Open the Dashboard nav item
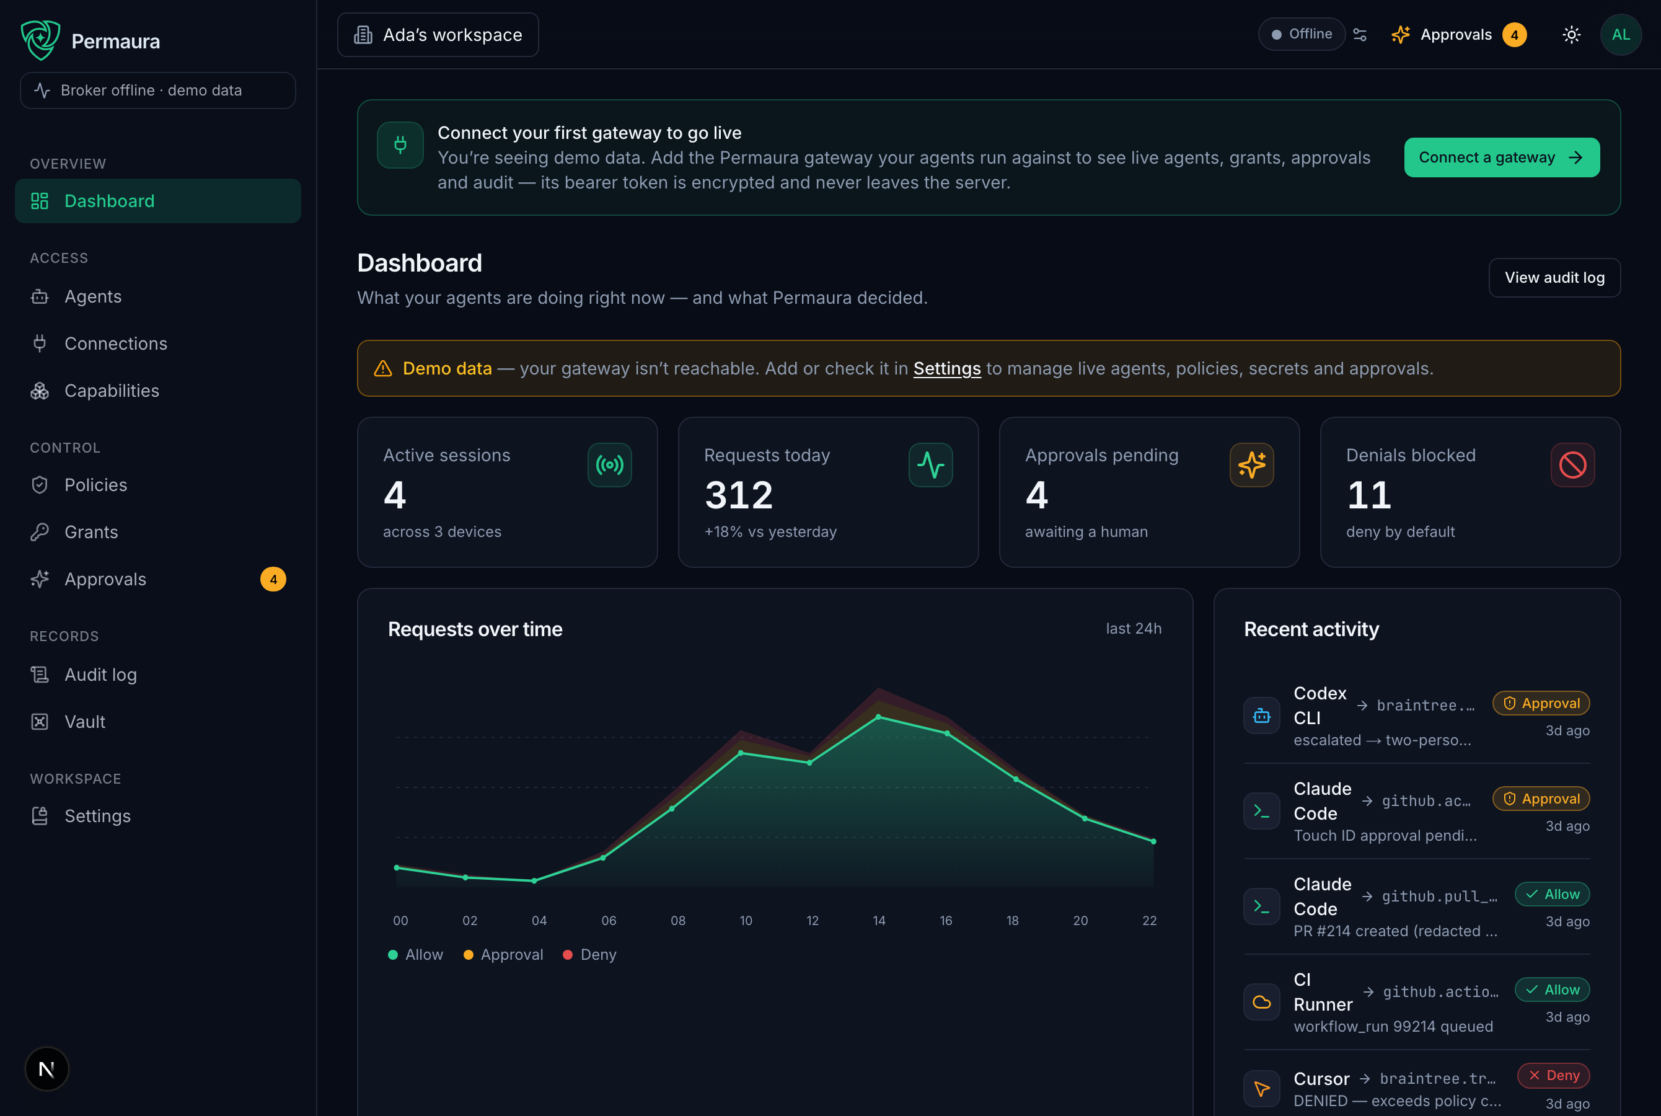1661x1116 pixels. click(x=158, y=201)
